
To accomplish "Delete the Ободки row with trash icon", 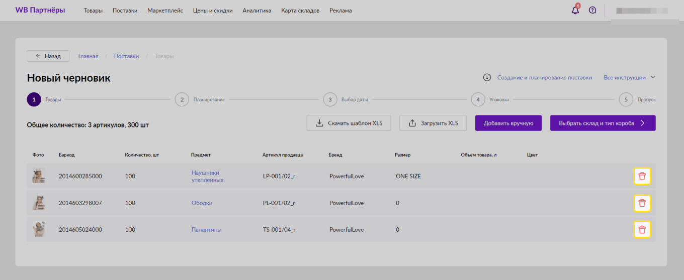I will tap(642, 203).
